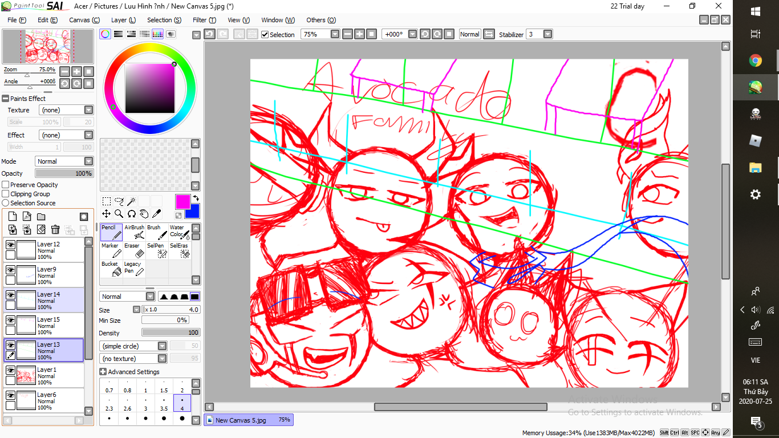
Task: Open the Stabilizer value dropdown
Action: (x=548, y=34)
